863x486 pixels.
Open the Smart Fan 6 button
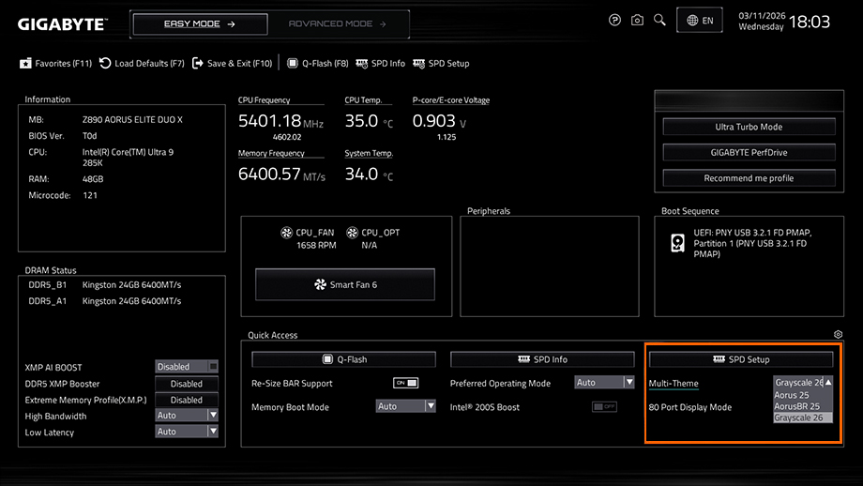click(345, 284)
